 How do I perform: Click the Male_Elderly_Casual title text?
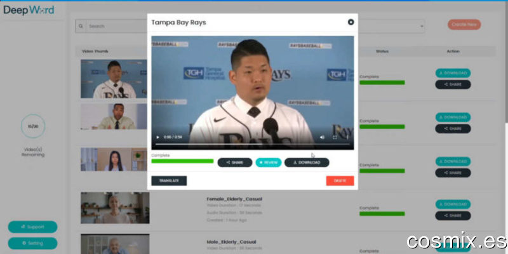231,242
